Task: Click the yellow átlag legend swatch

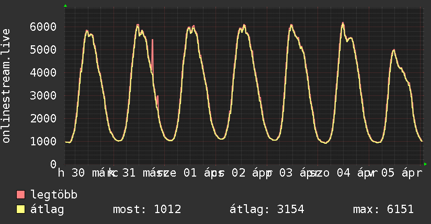Action: coord(20,210)
